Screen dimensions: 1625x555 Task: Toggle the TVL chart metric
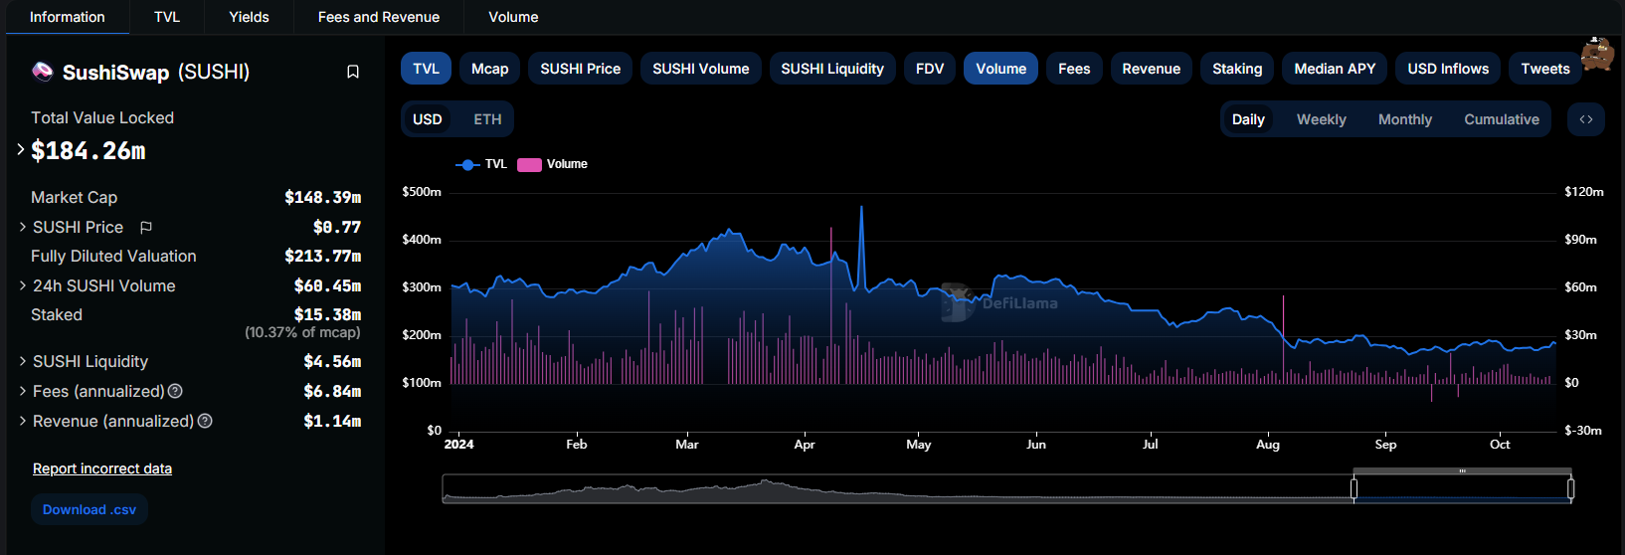click(426, 69)
